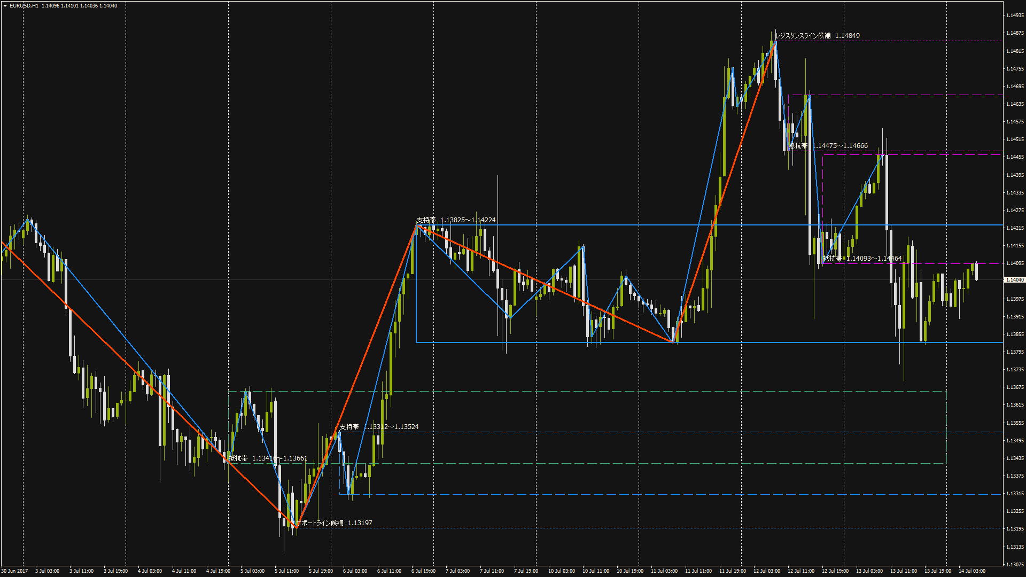Click the 5 Jul 03:00 time label
The image size is (1026, 577).
tap(253, 571)
